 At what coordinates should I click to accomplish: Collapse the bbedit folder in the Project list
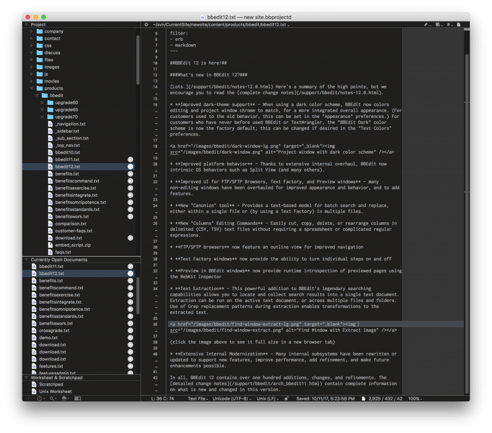point(37,95)
